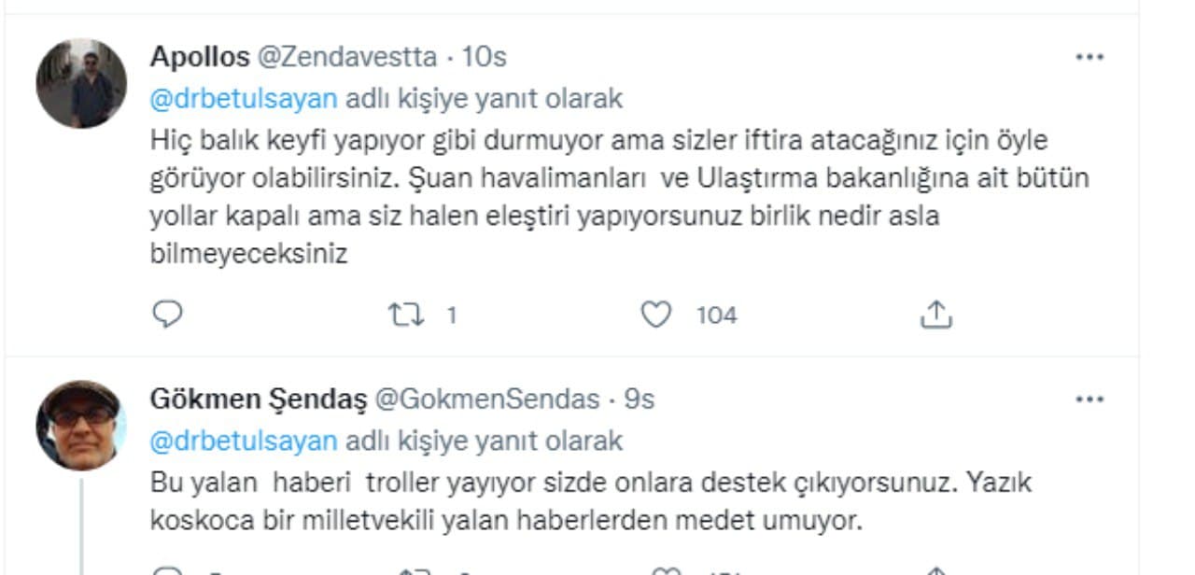The image size is (1195, 575).
Task: Open the @drbetulsayan mention in Apollos' reply
Action: point(243,99)
